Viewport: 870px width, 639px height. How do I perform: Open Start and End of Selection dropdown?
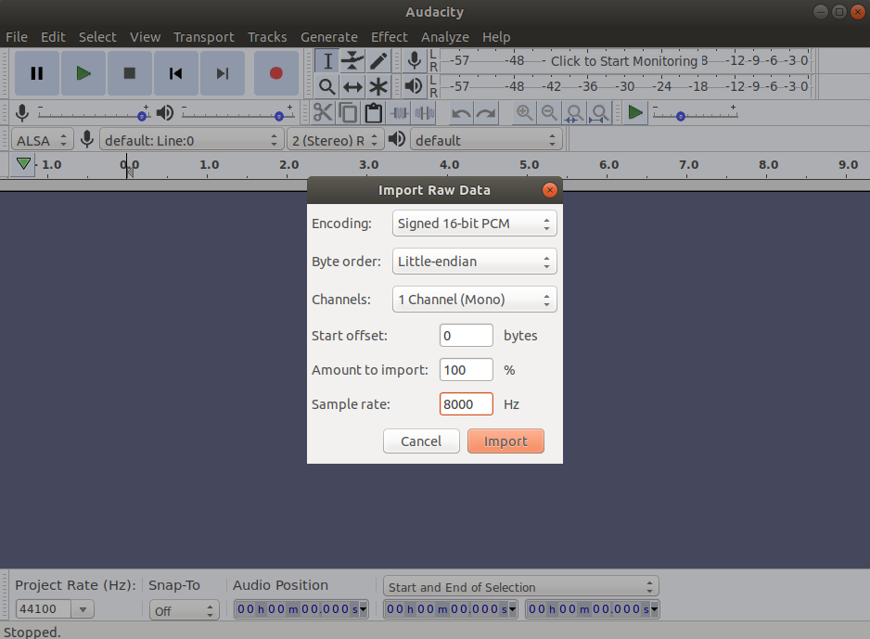coord(520,586)
